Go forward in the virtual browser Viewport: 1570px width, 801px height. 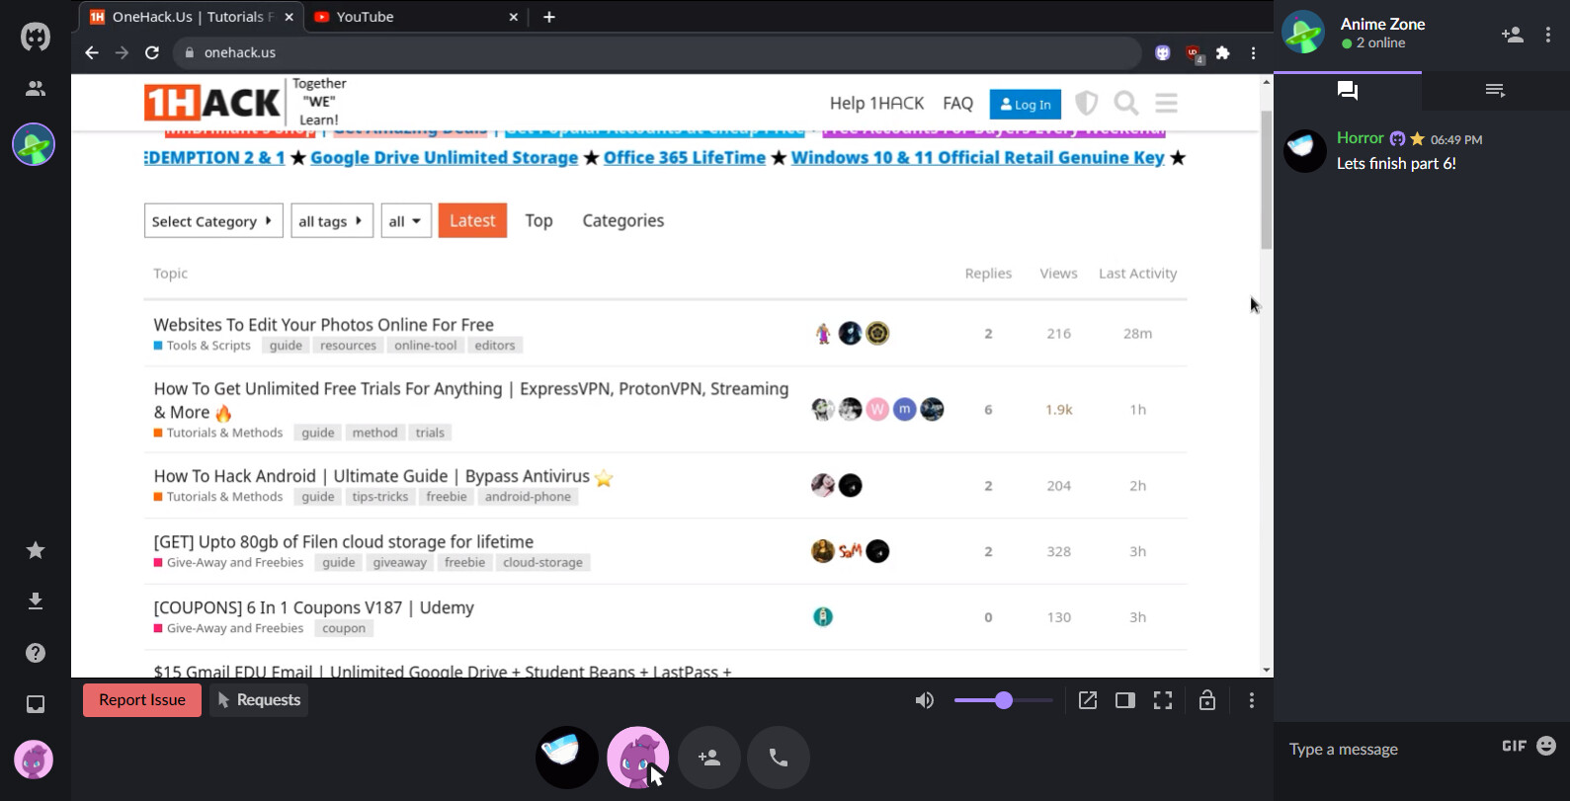click(x=122, y=52)
